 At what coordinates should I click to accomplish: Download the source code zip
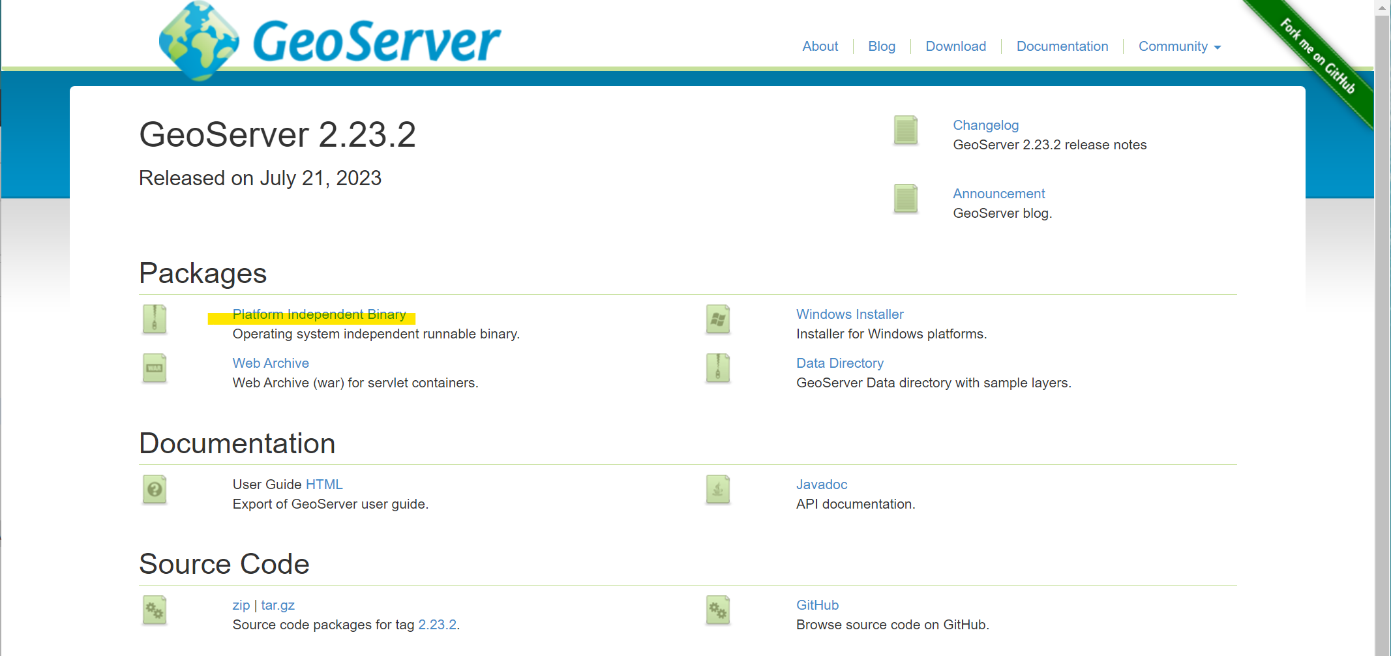click(x=241, y=605)
